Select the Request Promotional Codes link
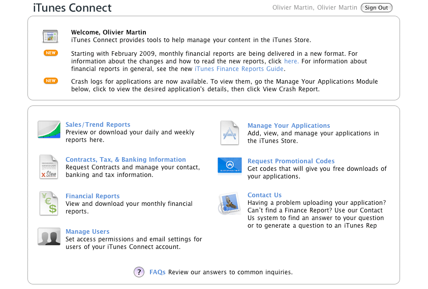428x289 pixels. click(x=291, y=161)
